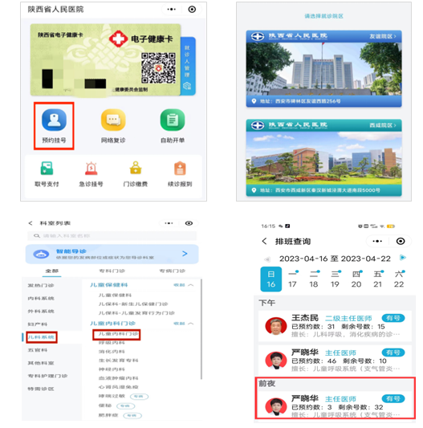The height and width of the screenshot is (428, 423).
Task: Open the 门诊缴费 payment icon
Action: pyautogui.click(x=136, y=168)
